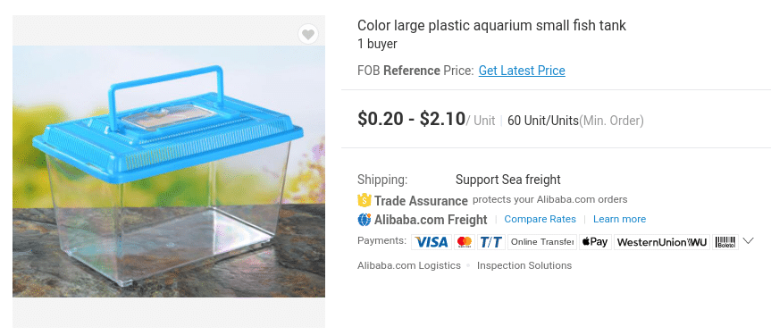Open the Compare Rates link
The height and width of the screenshot is (335, 771).
click(540, 220)
